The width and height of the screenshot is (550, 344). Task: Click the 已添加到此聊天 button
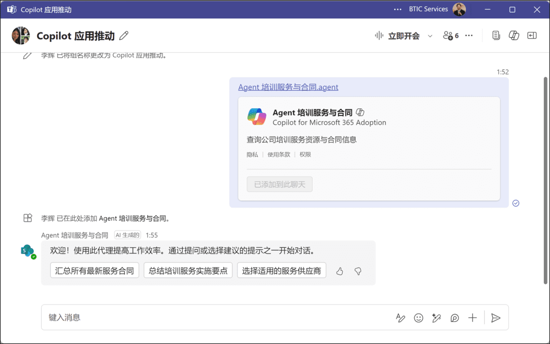[280, 184]
